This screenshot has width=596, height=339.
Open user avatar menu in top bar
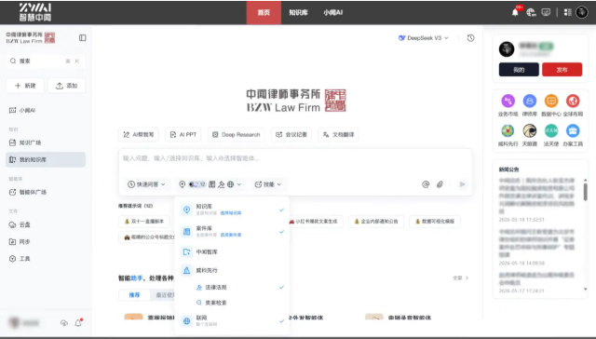tap(581, 12)
